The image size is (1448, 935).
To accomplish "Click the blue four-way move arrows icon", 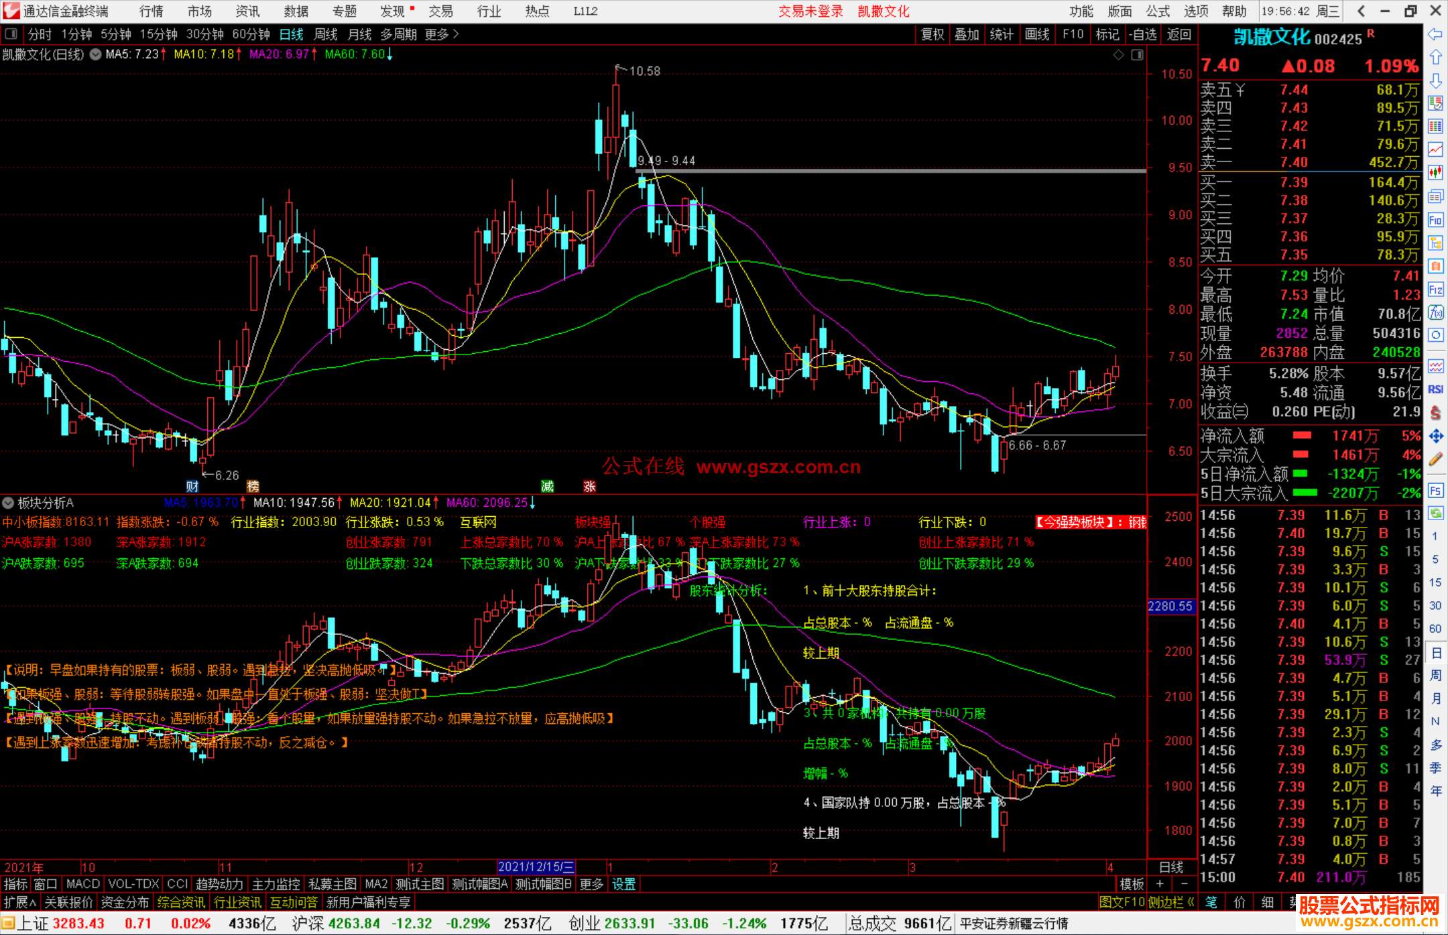I will 1435,436.
